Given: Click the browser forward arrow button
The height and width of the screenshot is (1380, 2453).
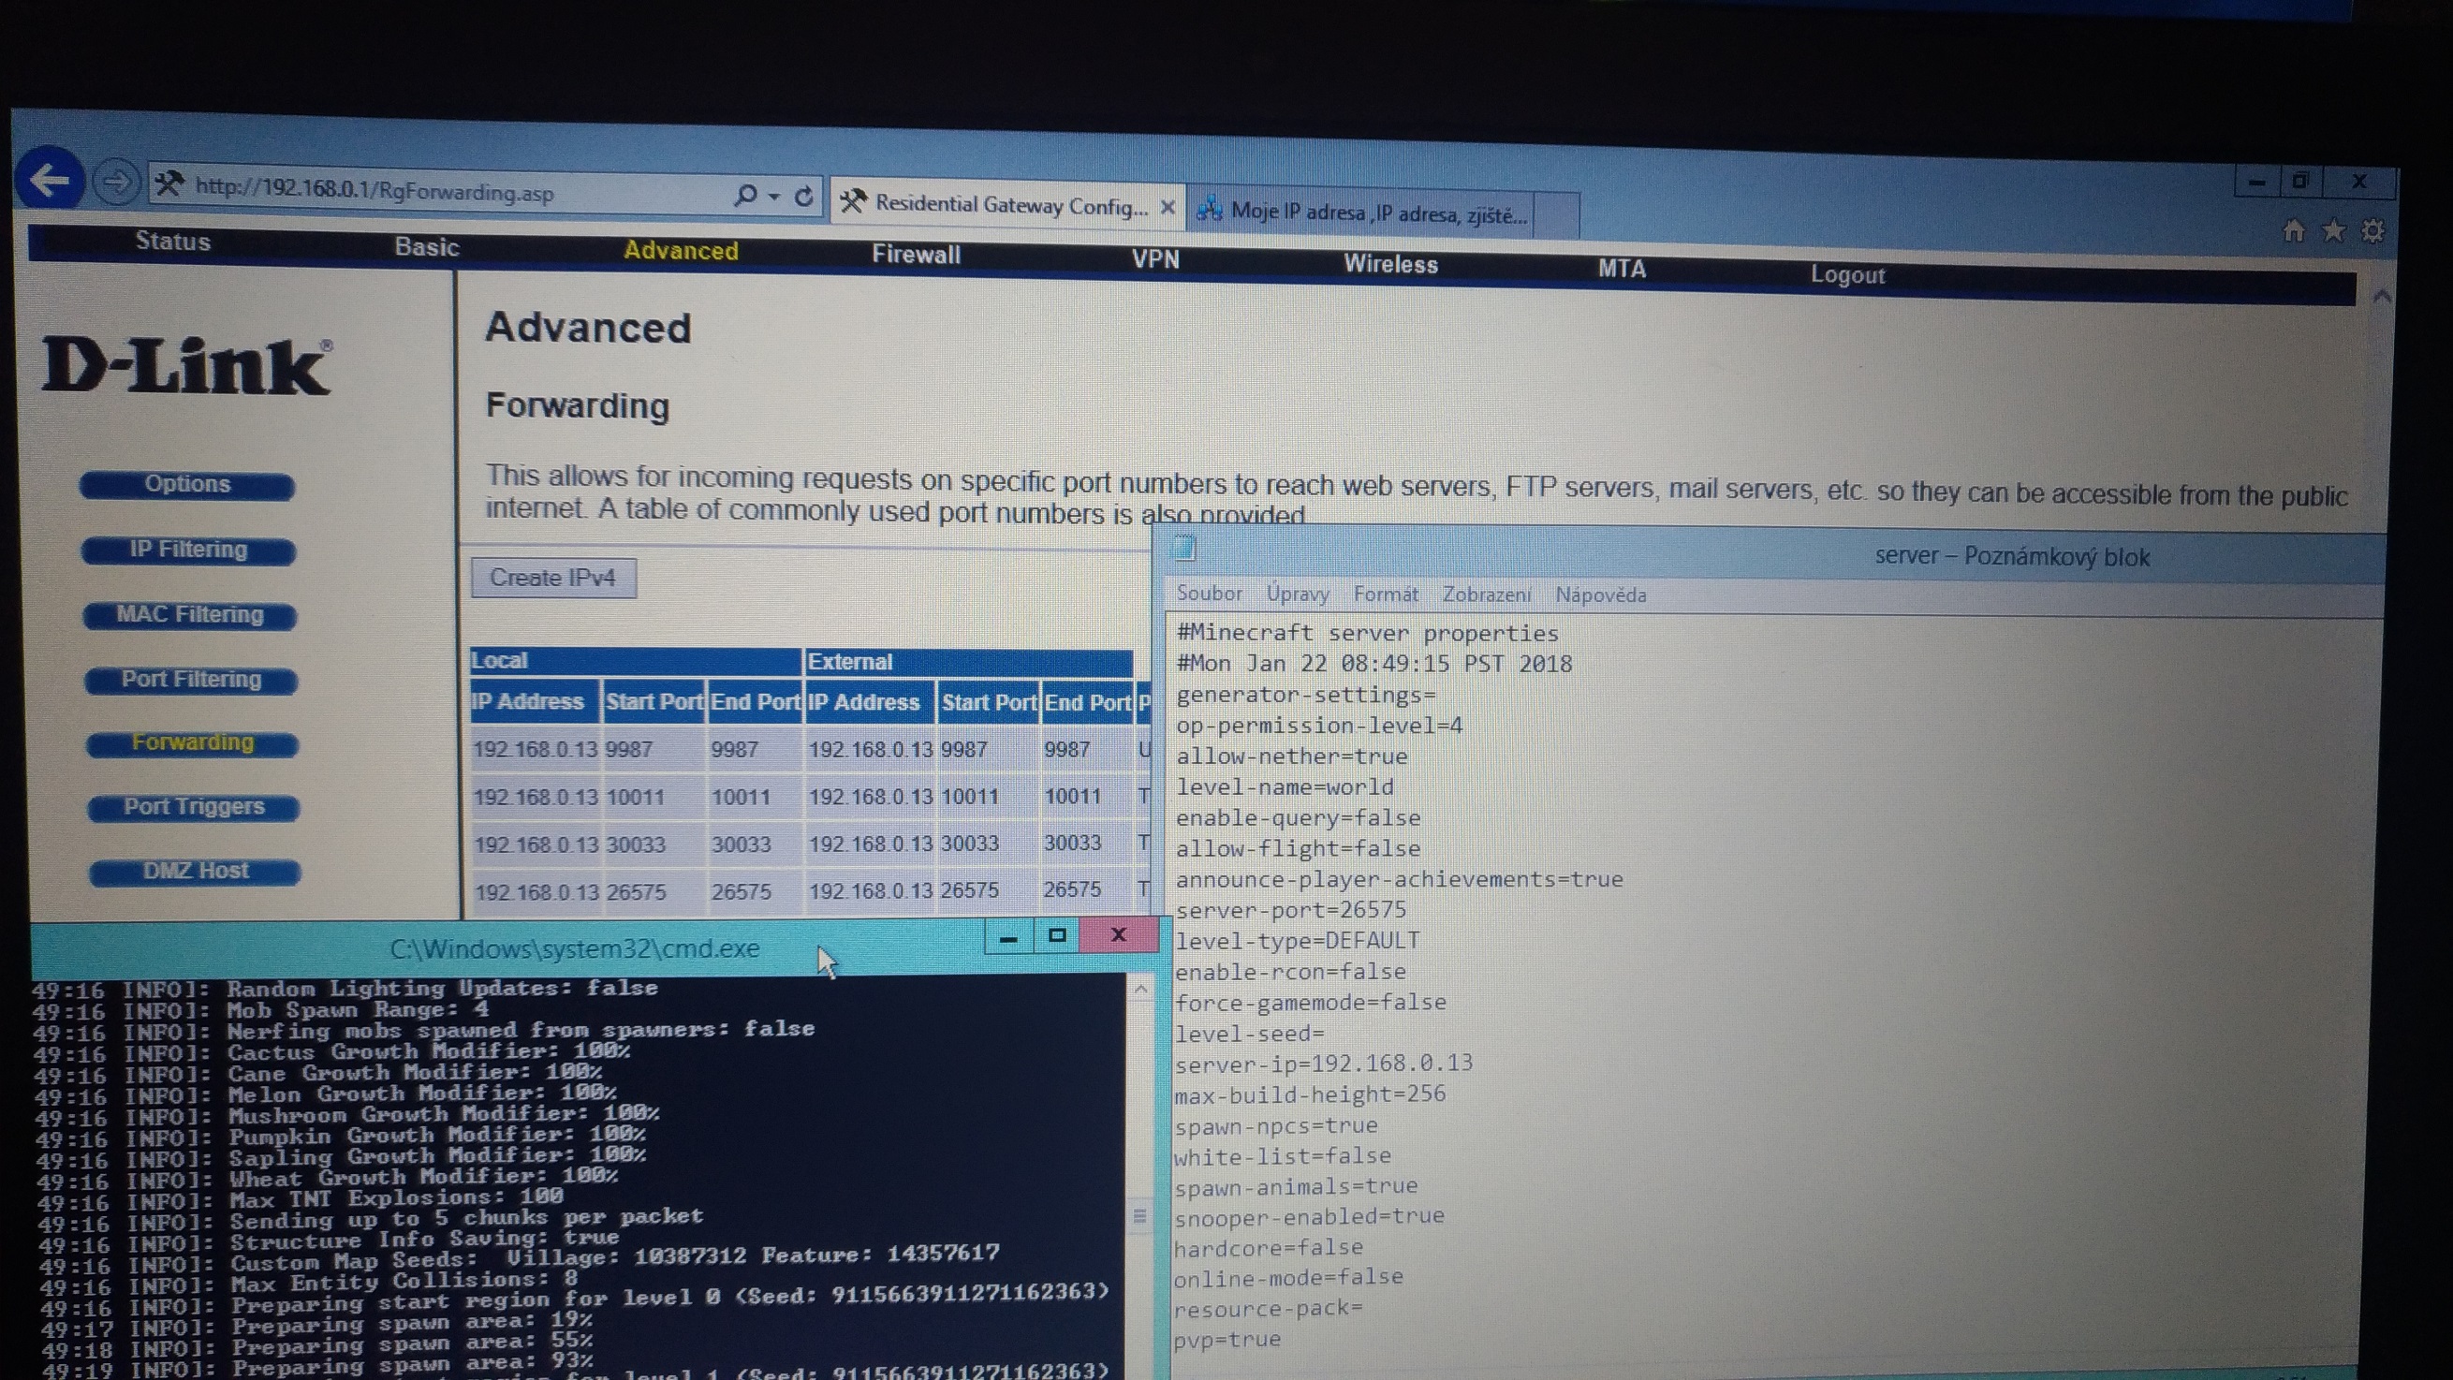Looking at the screenshot, I should [116, 181].
